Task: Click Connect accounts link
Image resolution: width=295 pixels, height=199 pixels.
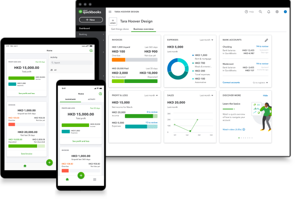Action: tap(231, 83)
